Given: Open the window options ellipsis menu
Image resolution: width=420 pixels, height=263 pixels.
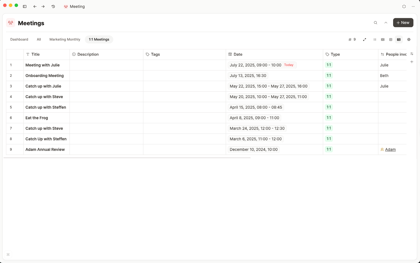Looking at the screenshot, I should [413, 6].
